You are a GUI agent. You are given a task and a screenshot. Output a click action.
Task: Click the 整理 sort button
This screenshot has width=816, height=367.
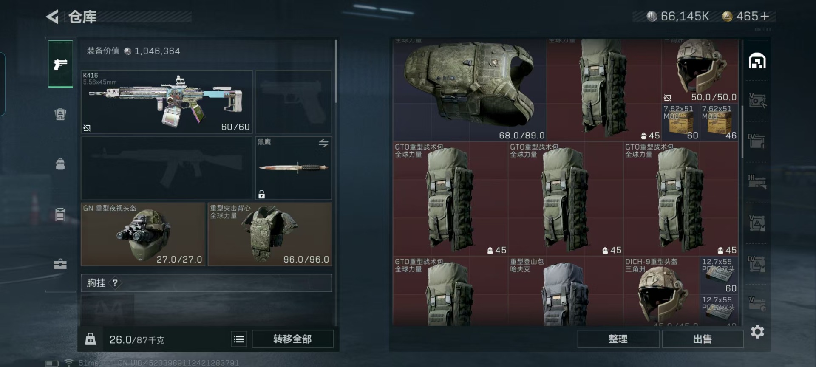tap(618, 339)
